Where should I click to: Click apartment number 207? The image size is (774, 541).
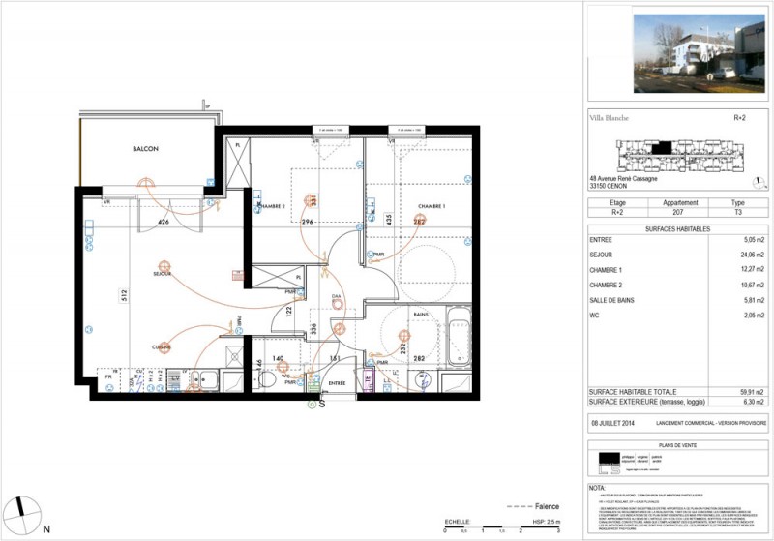point(678,212)
